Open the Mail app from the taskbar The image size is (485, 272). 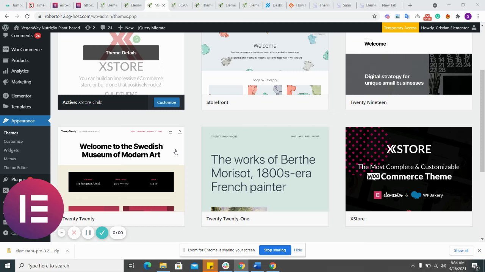tap(194, 266)
